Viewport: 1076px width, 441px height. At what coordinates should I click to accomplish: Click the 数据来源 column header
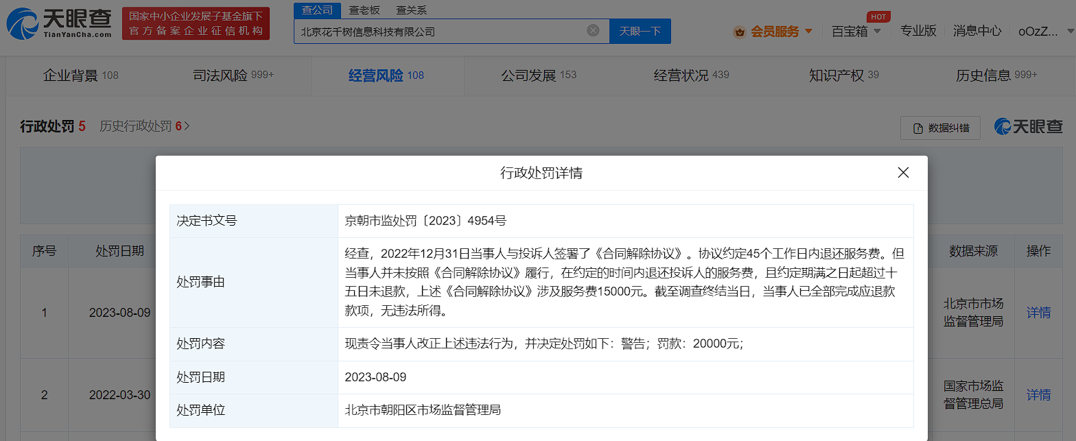click(973, 251)
